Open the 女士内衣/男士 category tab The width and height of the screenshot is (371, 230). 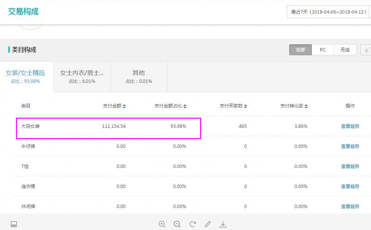click(x=82, y=76)
